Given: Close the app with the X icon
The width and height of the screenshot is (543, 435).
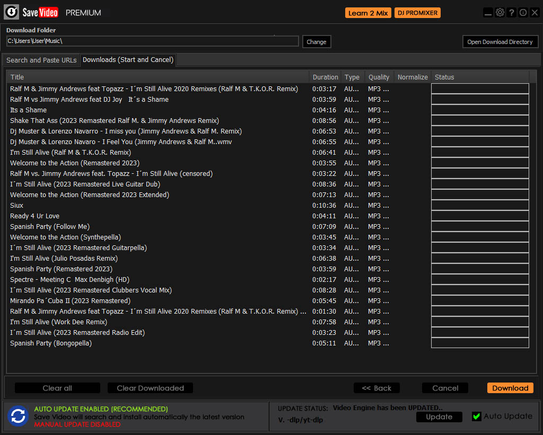Looking at the screenshot, I should pos(535,13).
